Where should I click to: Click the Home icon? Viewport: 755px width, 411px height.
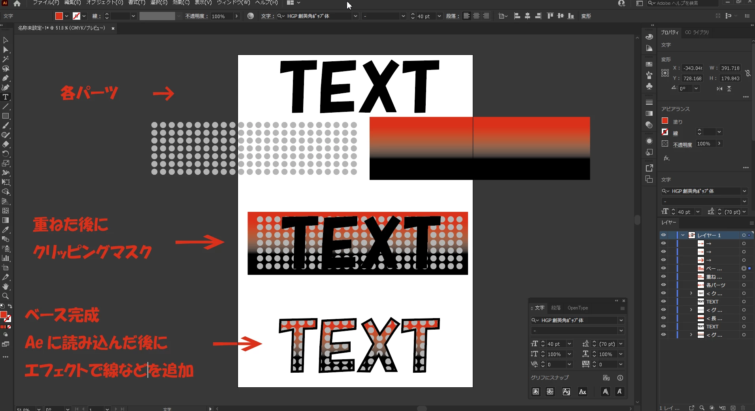click(x=17, y=3)
